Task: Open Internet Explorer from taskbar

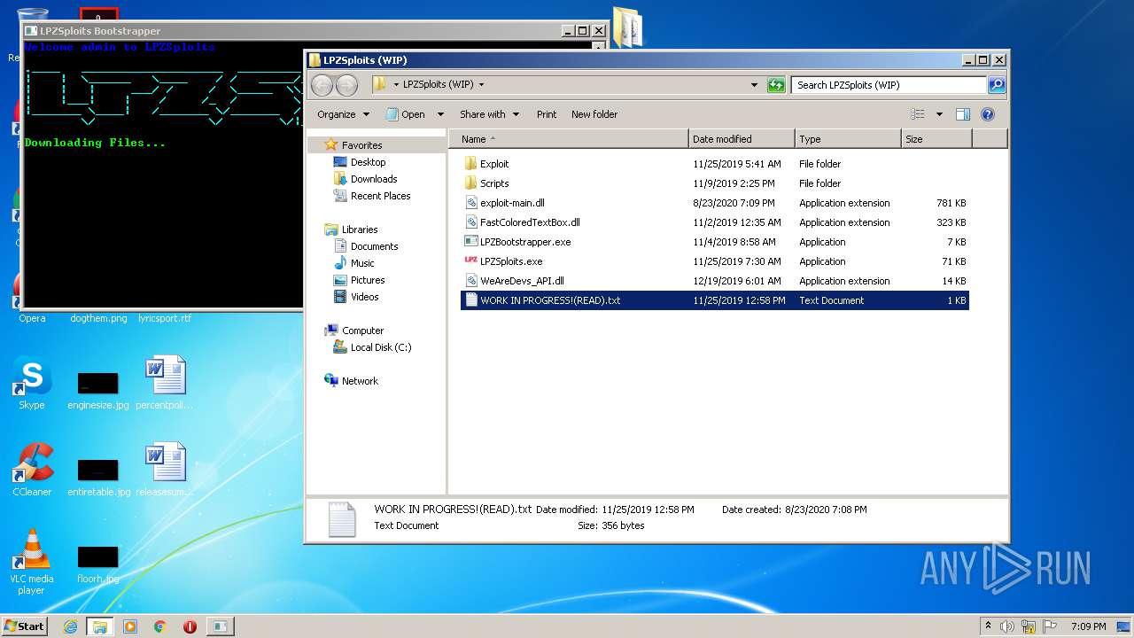Action: 70,626
